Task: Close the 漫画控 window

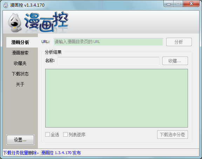Action: tap(191, 3)
